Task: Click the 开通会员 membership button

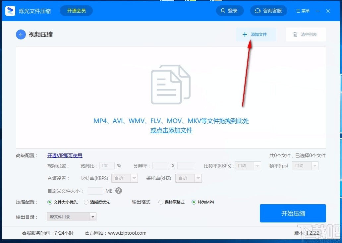Action: (76, 11)
